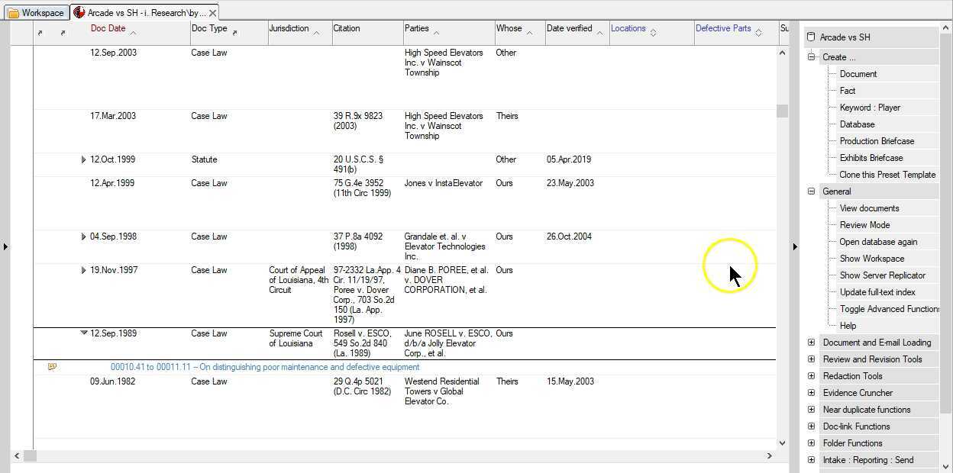Choose Clone this Preset Template

click(887, 175)
